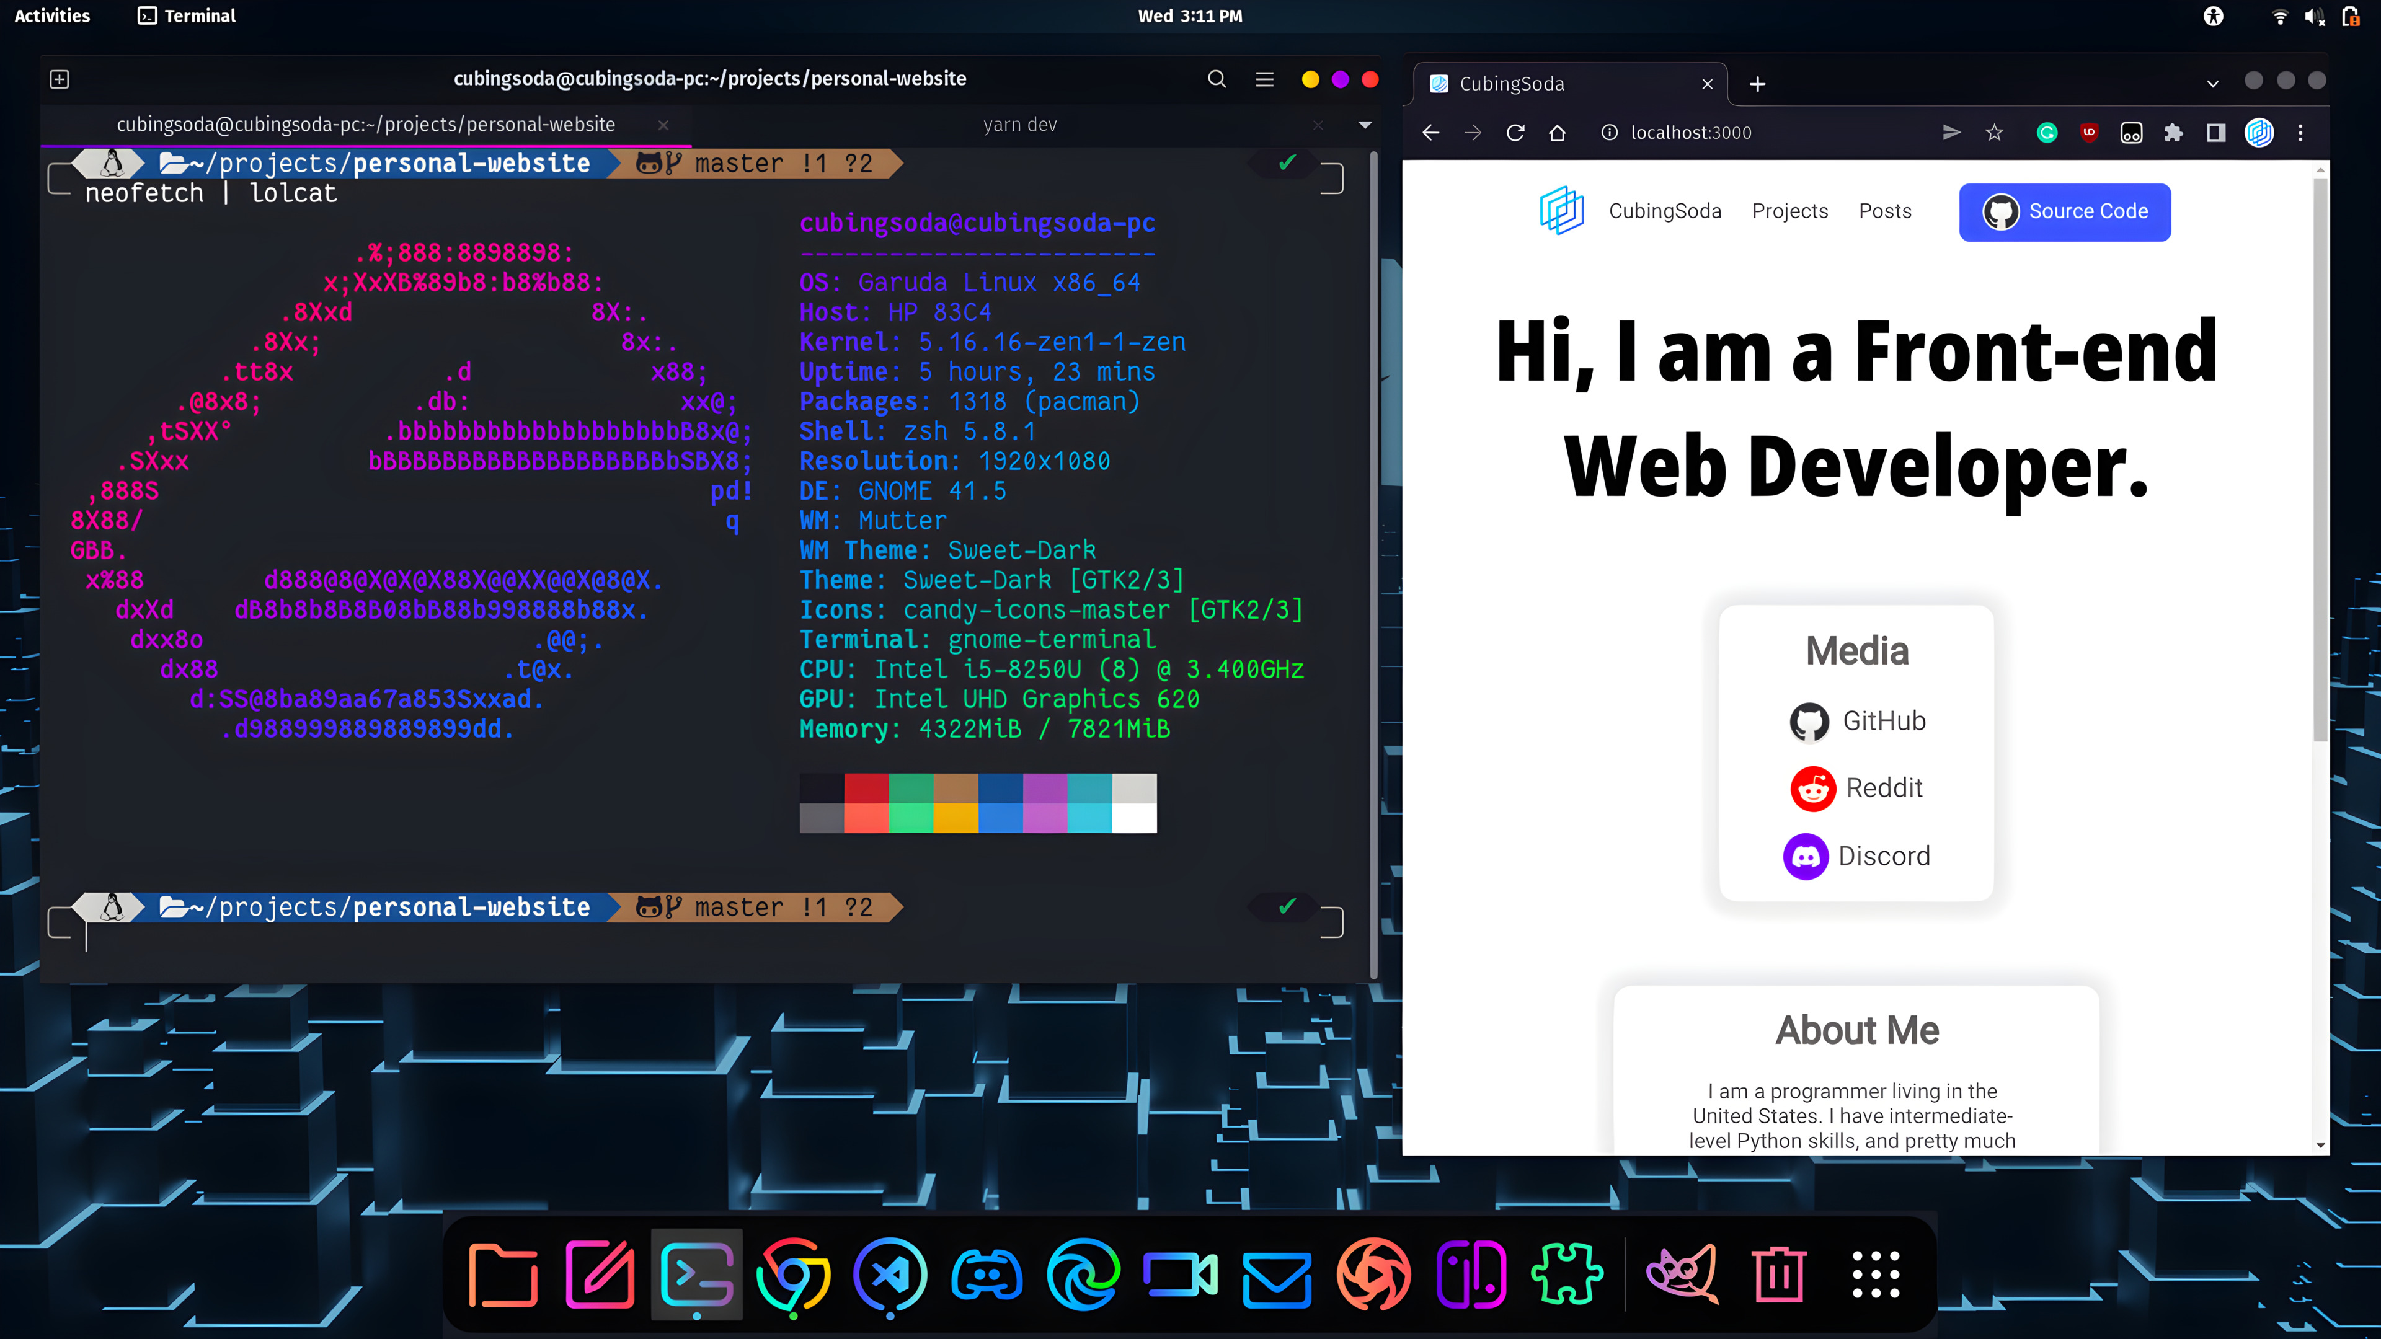This screenshot has height=1339, width=2381.
Task: Launch the Switch emulator dock icon
Action: 1471,1275
